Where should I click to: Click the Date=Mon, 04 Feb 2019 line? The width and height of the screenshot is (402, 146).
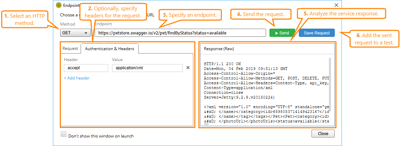tap(246, 69)
